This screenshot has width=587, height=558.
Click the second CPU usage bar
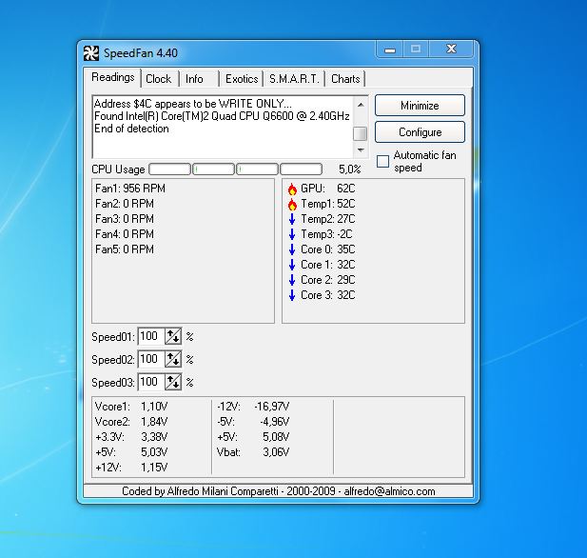213,169
